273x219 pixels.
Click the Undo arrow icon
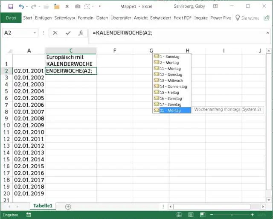21,6
